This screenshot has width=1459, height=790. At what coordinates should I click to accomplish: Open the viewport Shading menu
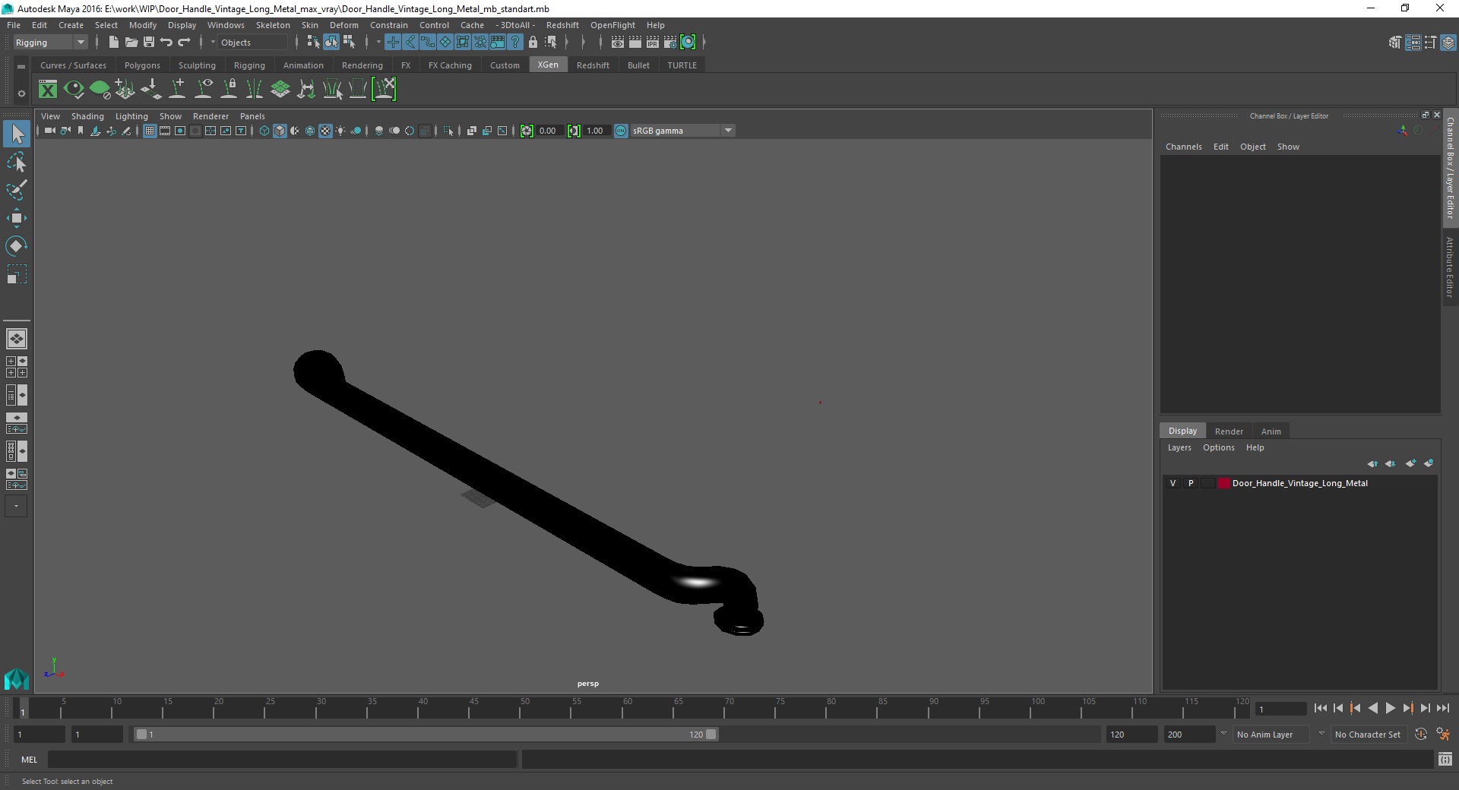(87, 116)
